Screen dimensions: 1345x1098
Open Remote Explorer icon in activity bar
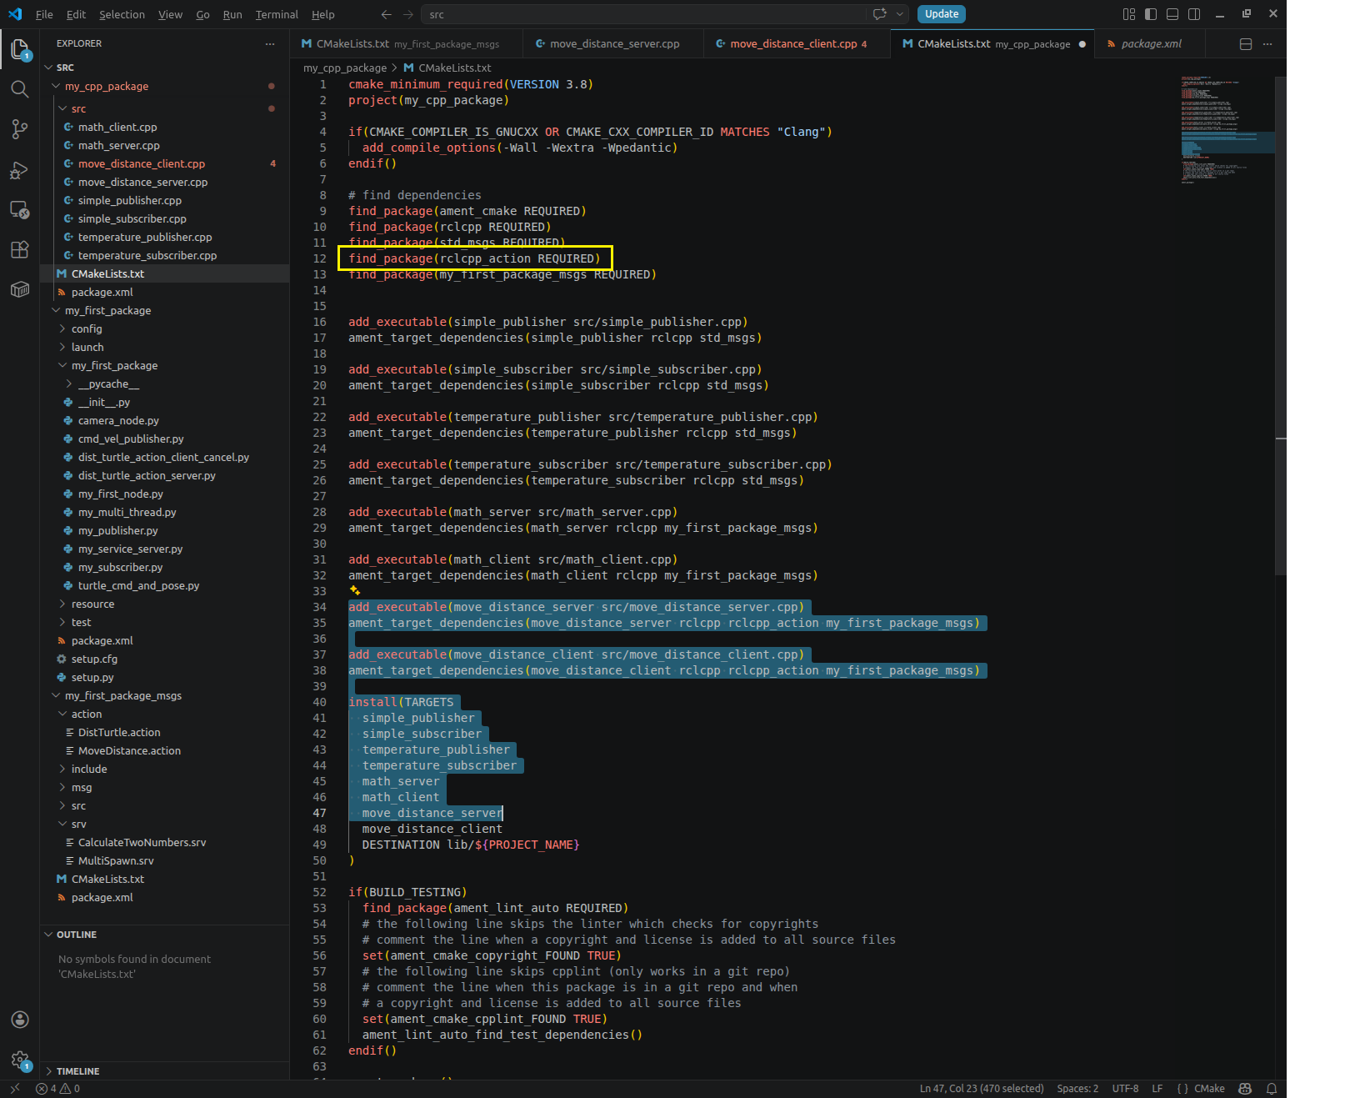coord(20,210)
